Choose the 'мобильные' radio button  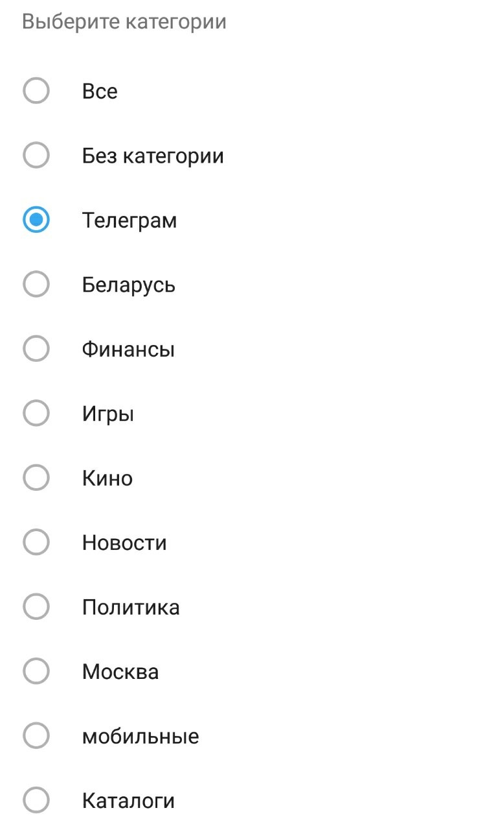pyautogui.click(x=36, y=736)
